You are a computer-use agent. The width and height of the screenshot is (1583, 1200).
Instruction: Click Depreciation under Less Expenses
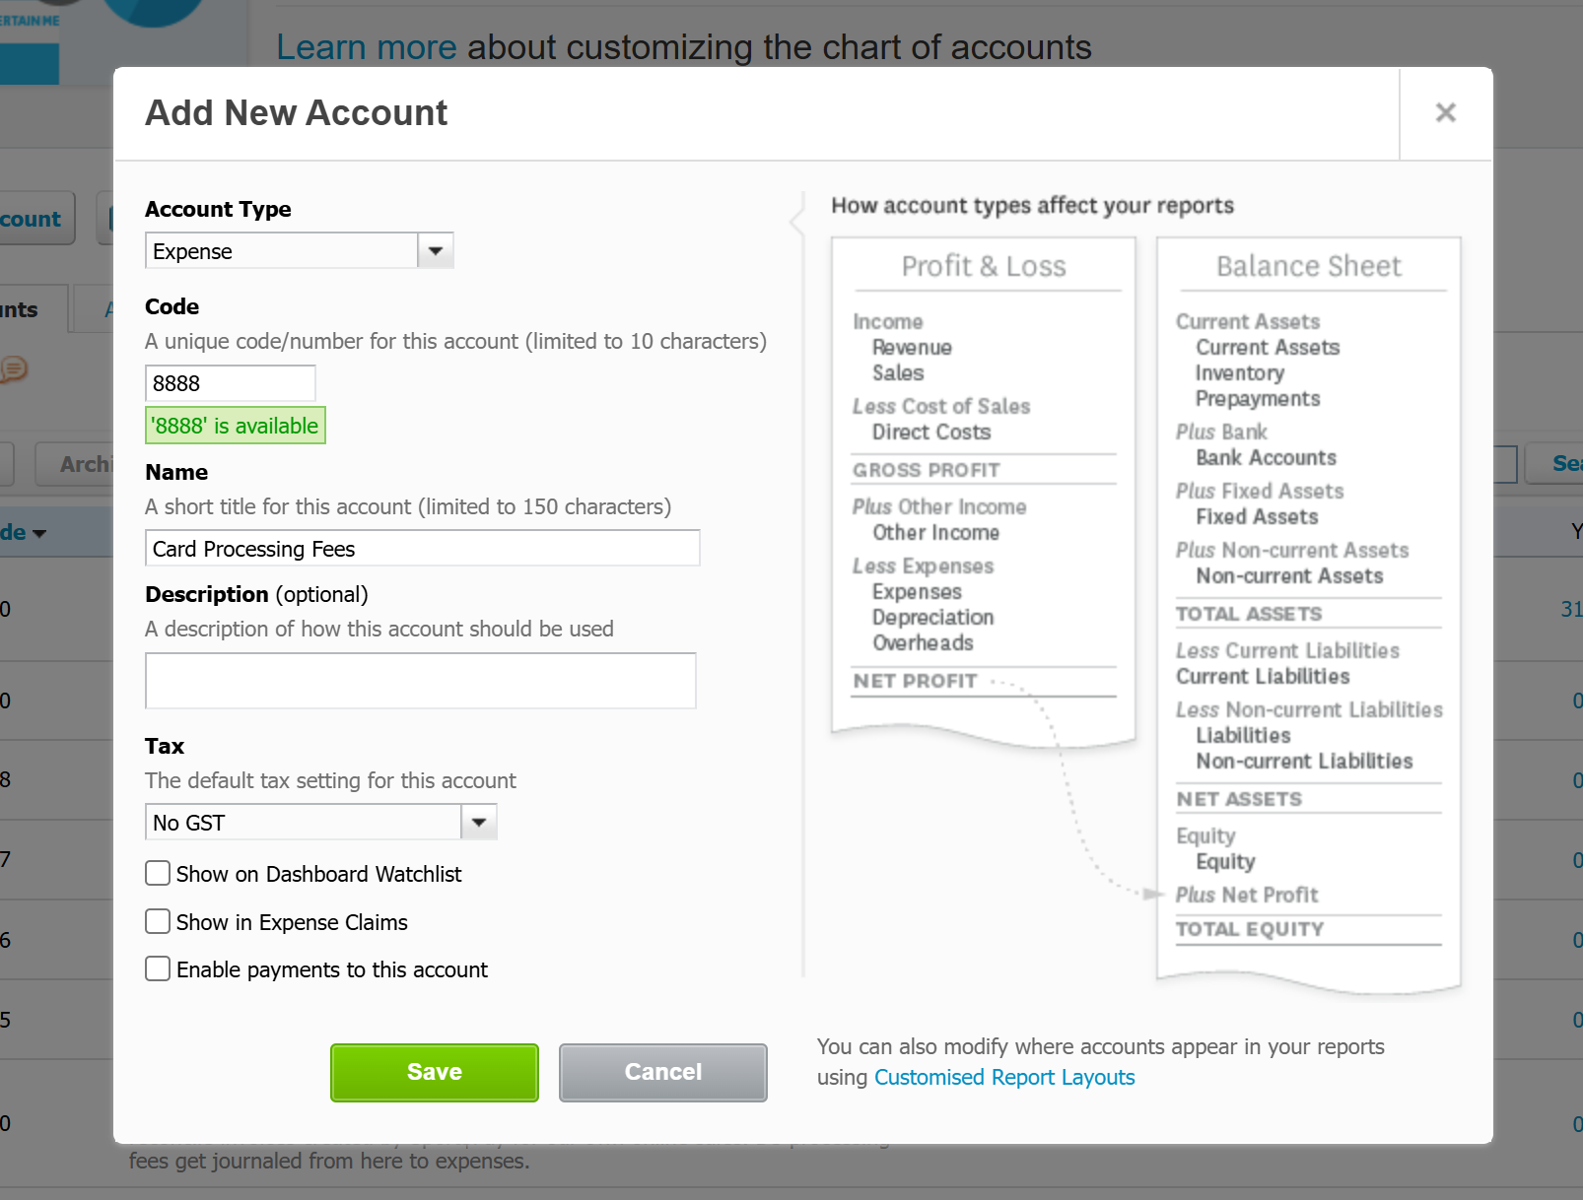click(933, 618)
